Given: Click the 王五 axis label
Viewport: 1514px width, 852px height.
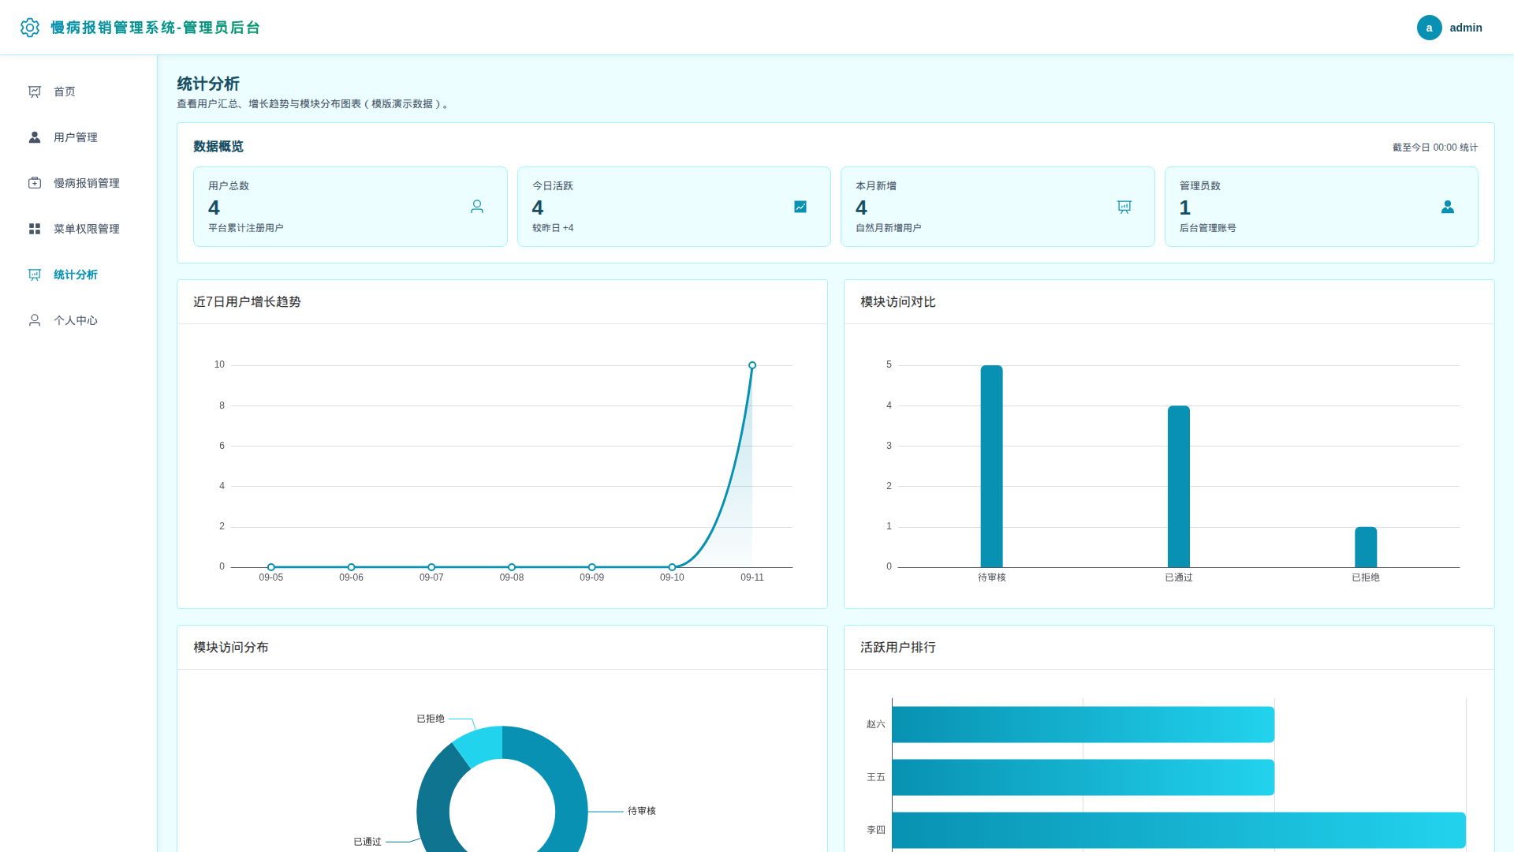Looking at the screenshot, I should (x=876, y=777).
